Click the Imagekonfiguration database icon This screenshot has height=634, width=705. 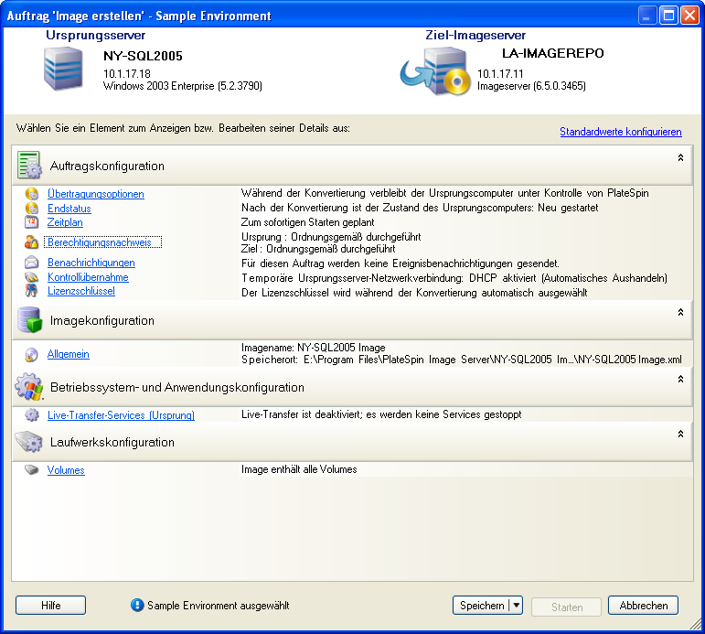tap(29, 320)
